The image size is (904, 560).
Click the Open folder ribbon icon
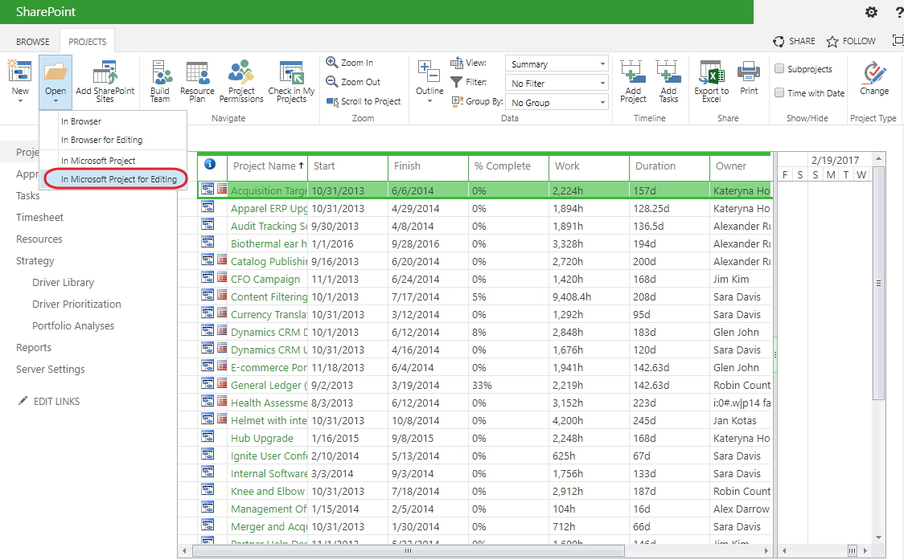point(55,72)
